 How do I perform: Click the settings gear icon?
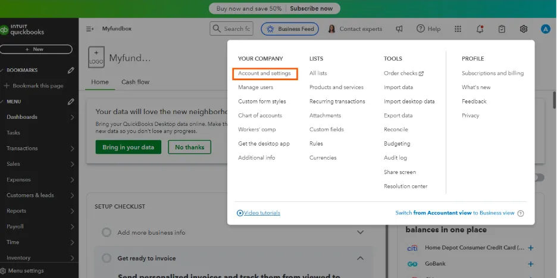tap(524, 29)
